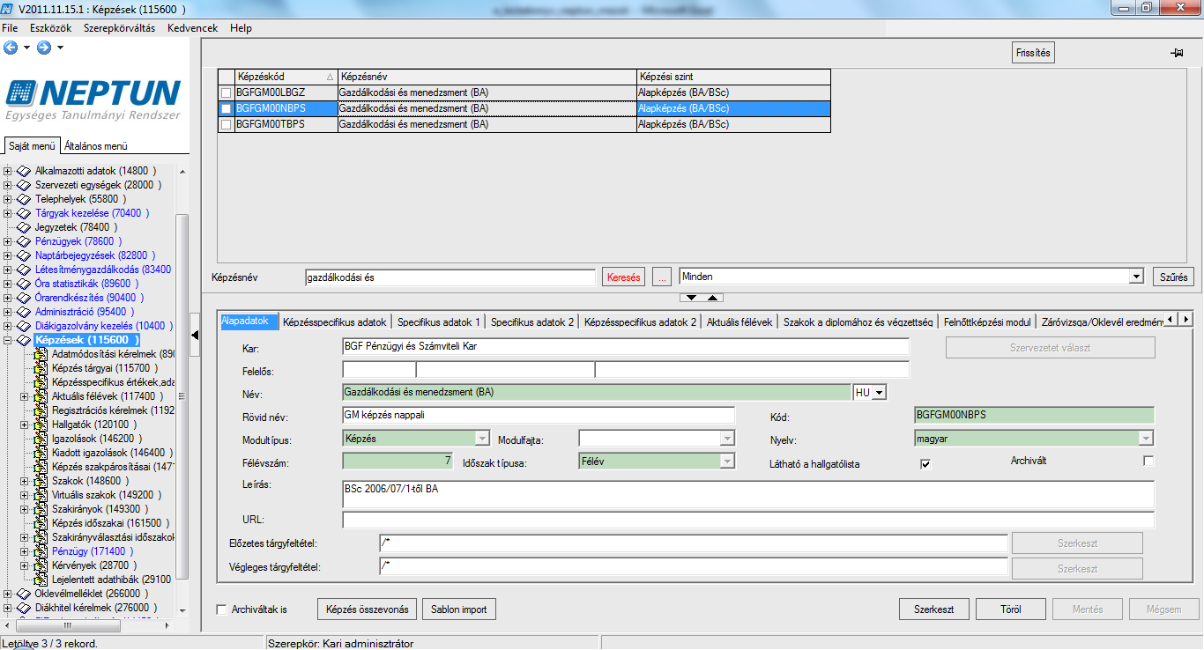The image size is (1204, 650).
Task: Open the File menu
Action: pos(11,28)
